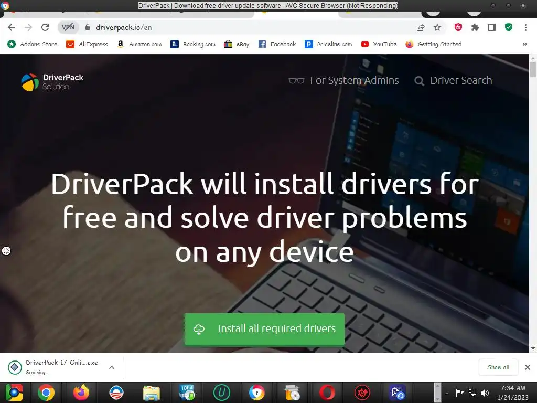537x403 pixels.
Task: Open the red privacy guard extension icon
Action: click(458, 27)
